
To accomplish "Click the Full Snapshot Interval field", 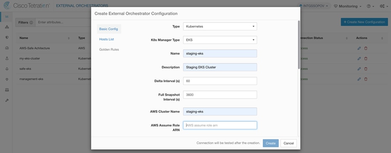I will click(220, 94).
